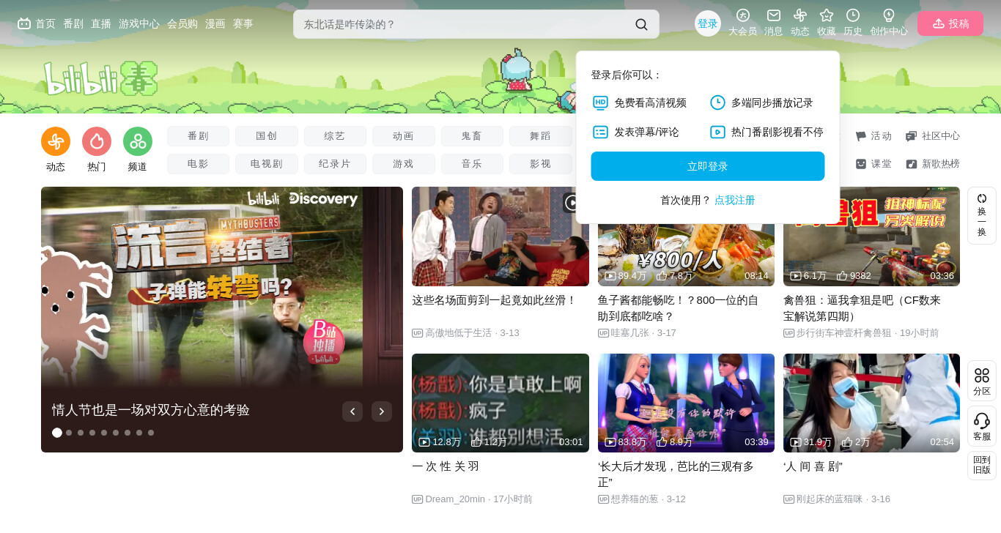Click the 课堂 icon link
The image size is (1001, 533).
(874, 164)
